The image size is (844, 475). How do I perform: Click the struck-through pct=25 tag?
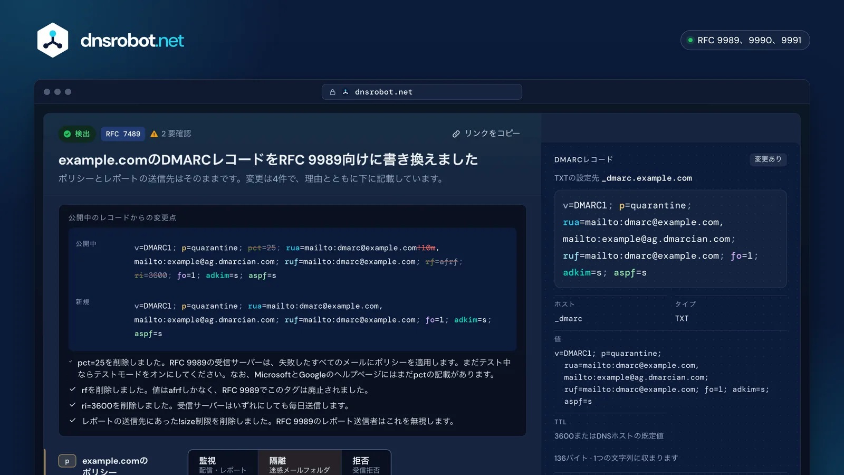point(262,248)
